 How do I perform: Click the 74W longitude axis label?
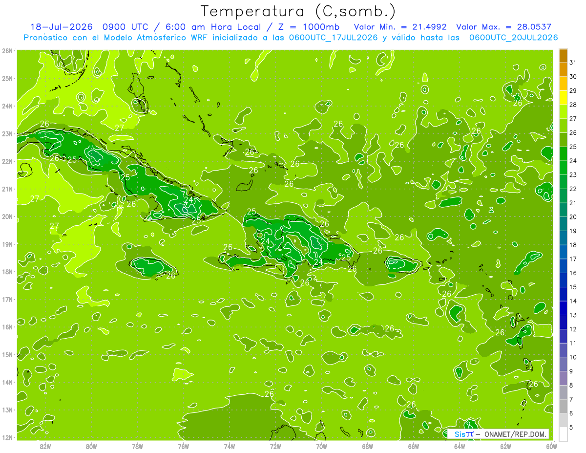pyautogui.click(x=230, y=446)
